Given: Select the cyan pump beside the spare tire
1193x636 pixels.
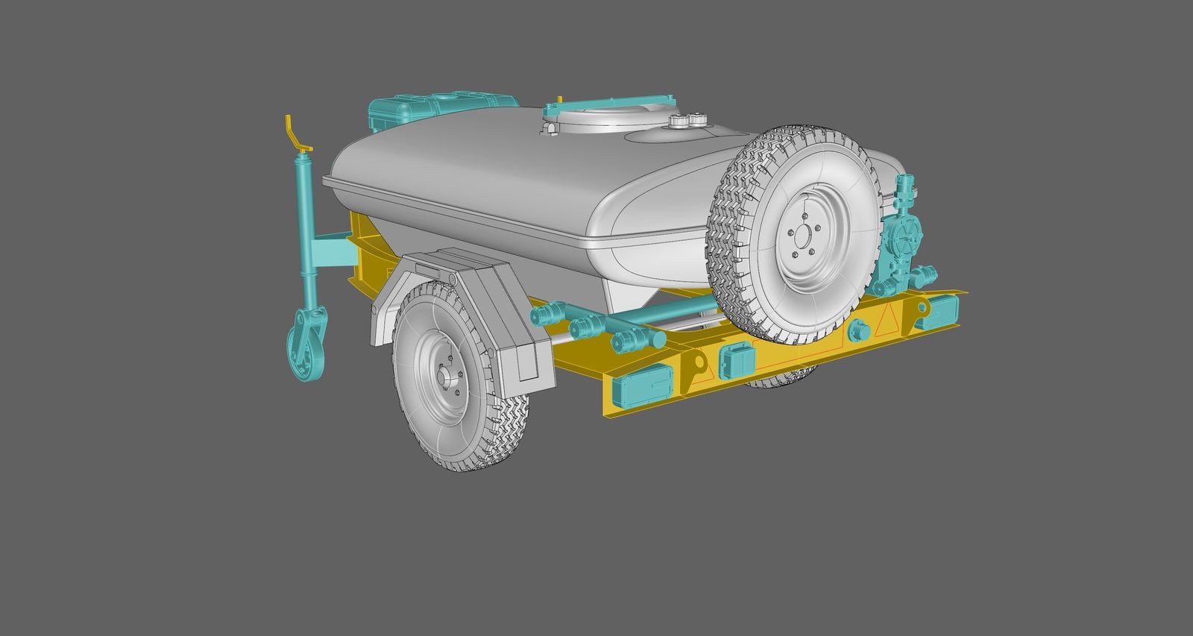Looking at the screenshot, I should pos(905,237).
